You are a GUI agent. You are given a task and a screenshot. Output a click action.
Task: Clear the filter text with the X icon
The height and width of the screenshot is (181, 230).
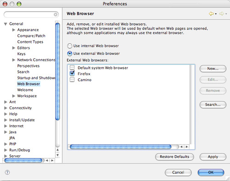pyautogui.click(x=56, y=14)
